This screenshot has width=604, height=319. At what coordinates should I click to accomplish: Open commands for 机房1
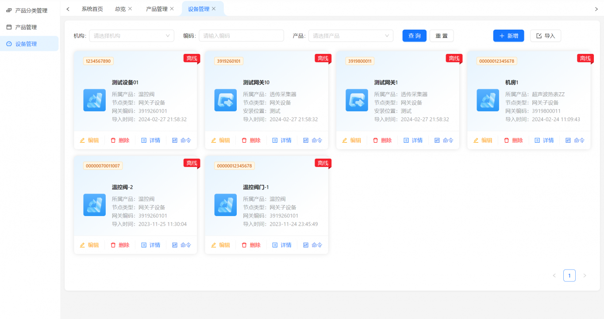(x=575, y=141)
